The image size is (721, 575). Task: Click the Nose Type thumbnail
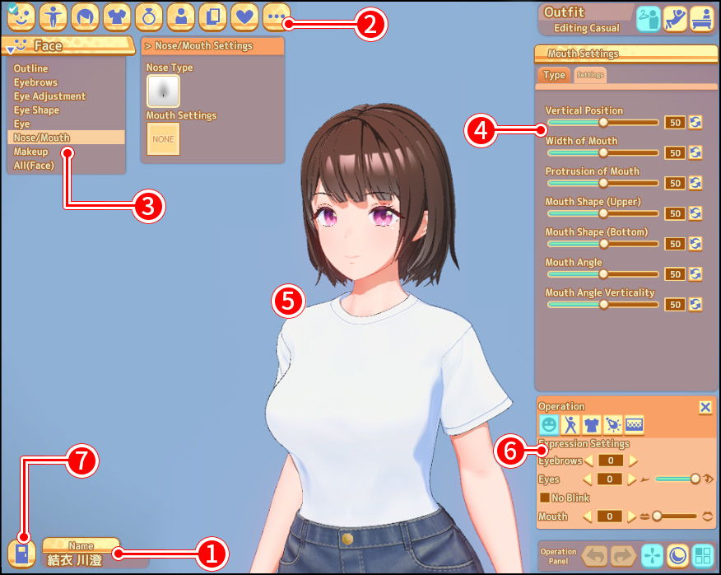tap(163, 91)
